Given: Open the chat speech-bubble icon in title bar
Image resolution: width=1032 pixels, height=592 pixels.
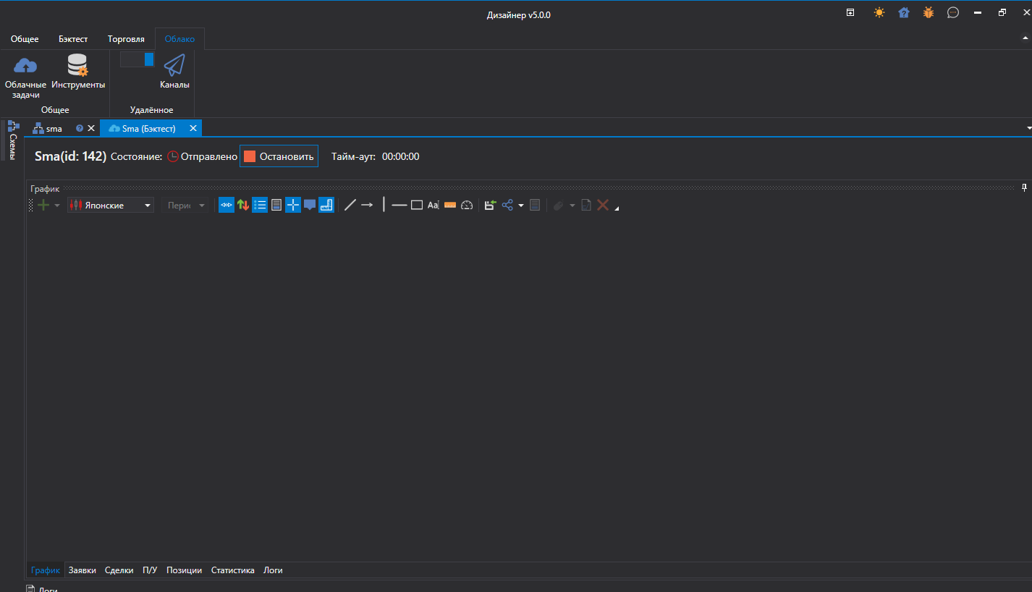Looking at the screenshot, I should pyautogui.click(x=953, y=12).
